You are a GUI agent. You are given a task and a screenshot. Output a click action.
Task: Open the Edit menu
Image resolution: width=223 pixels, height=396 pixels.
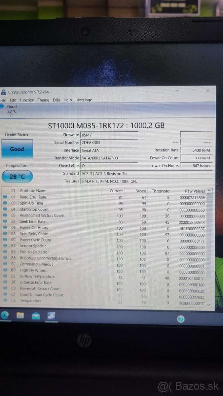coord(13,100)
